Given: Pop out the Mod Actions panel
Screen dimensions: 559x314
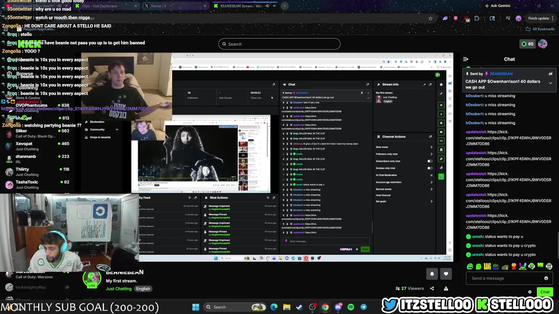Looking at the screenshot, I should pos(273,198).
